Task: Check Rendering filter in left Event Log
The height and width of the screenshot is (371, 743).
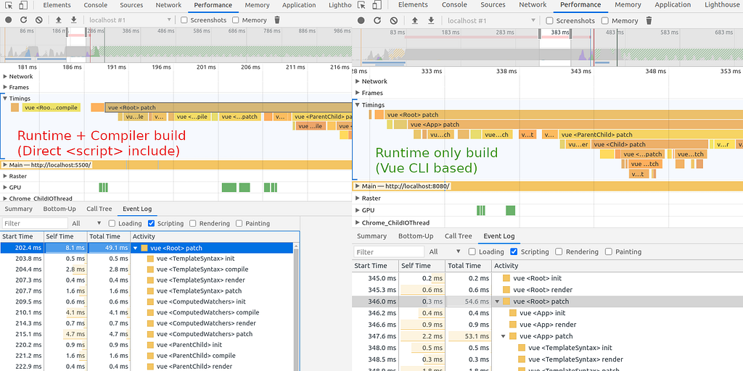Action: point(193,223)
